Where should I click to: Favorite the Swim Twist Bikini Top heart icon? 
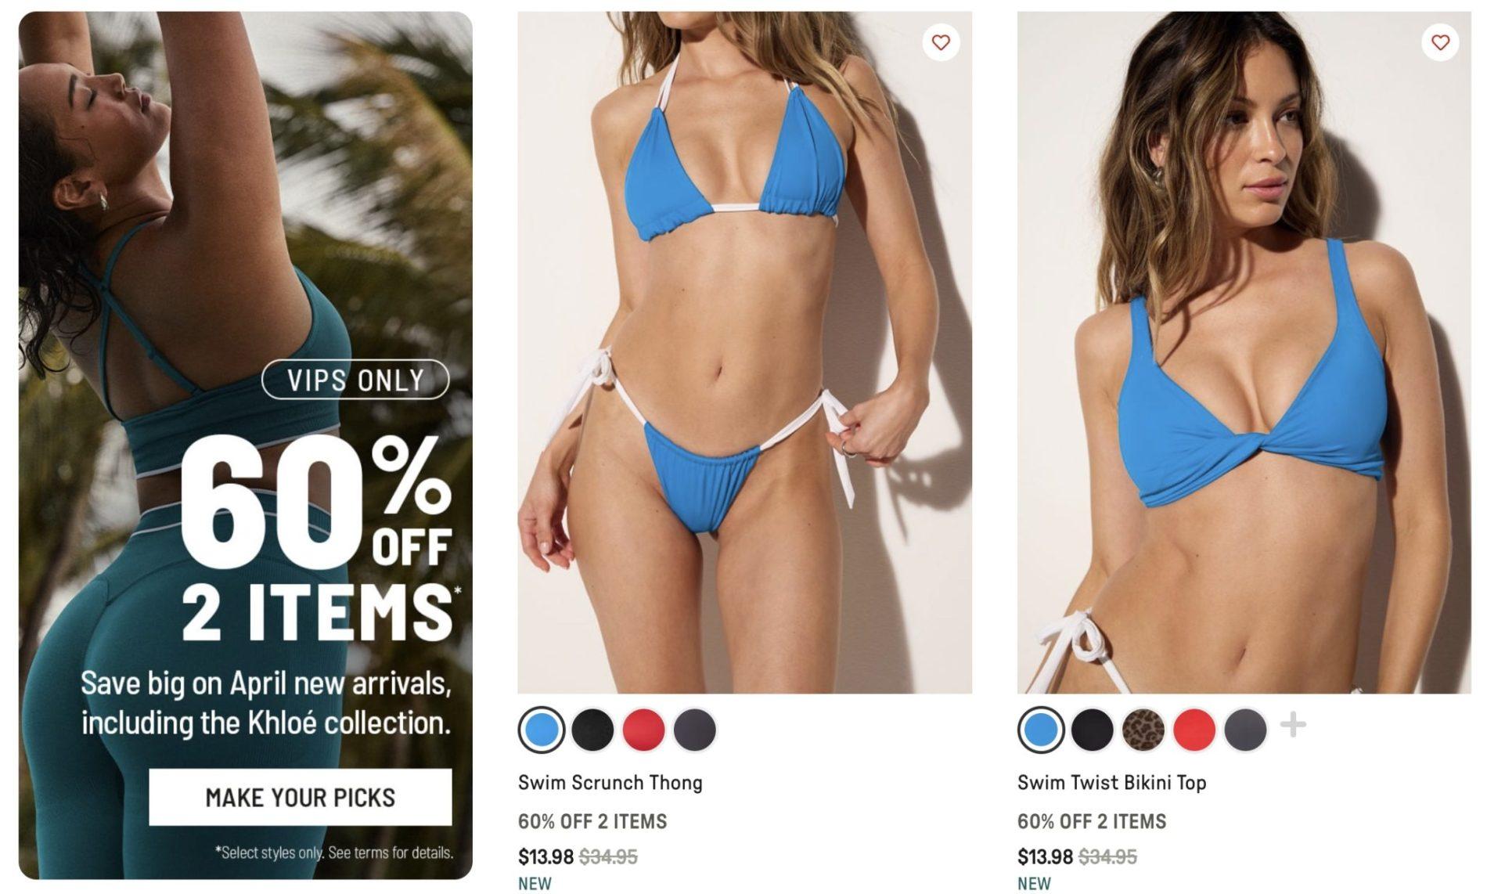[1440, 41]
